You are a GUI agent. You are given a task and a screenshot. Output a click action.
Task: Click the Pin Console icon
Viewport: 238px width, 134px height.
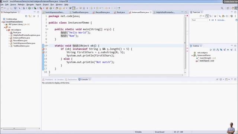coord(217,79)
